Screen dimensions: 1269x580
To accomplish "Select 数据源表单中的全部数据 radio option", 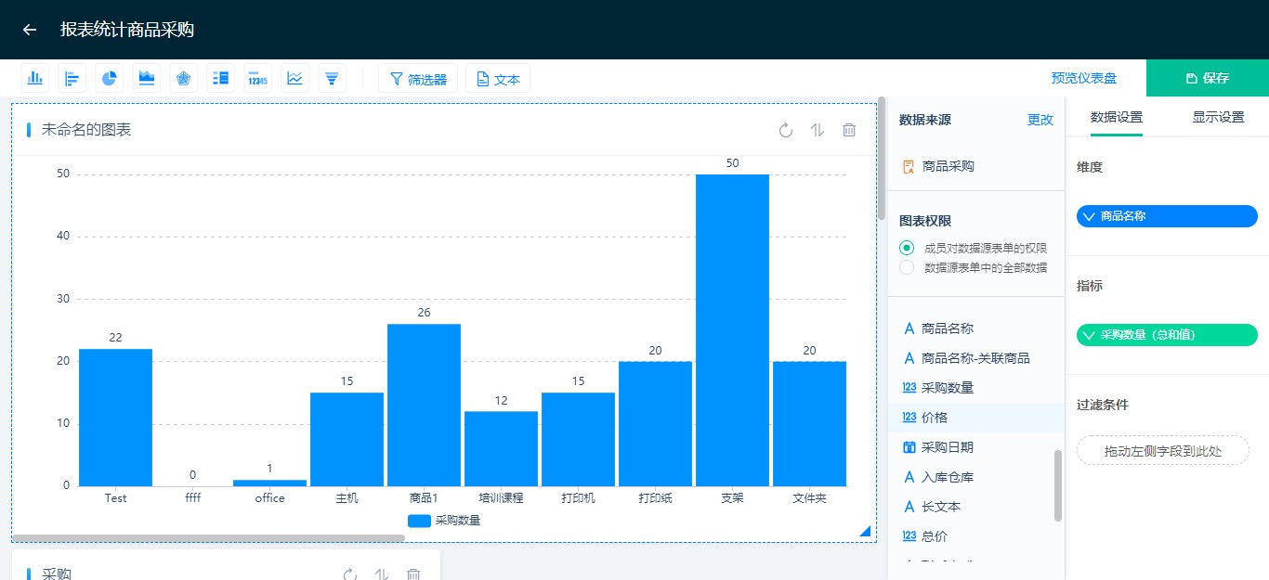I will (x=907, y=267).
